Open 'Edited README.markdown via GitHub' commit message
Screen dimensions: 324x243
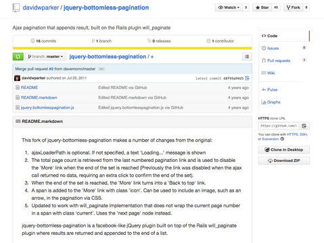132,97
